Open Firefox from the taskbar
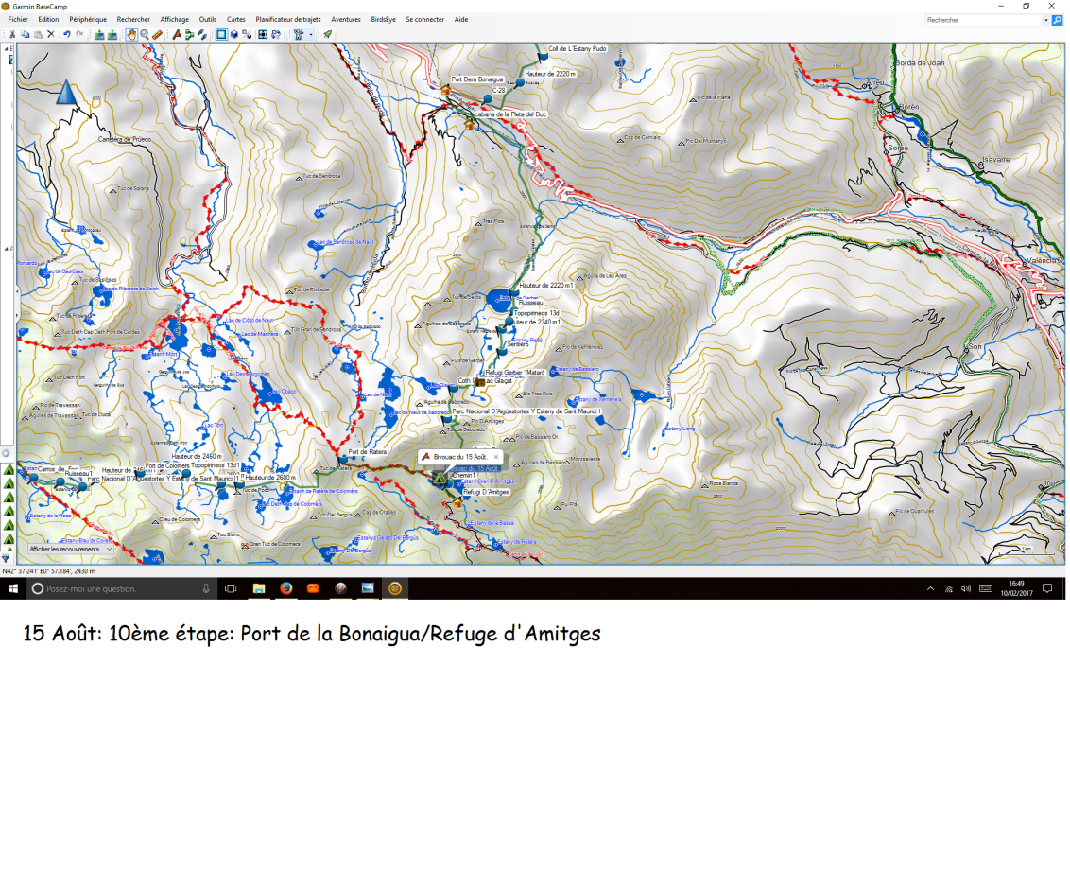Image resolution: width=1070 pixels, height=875 pixels. pos(285,588)
